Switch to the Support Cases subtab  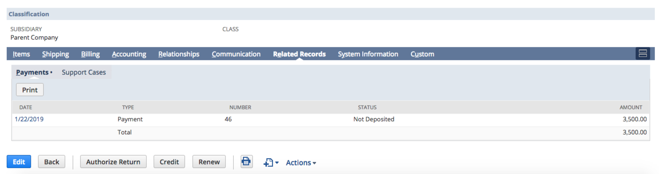[x=84, y=72]
